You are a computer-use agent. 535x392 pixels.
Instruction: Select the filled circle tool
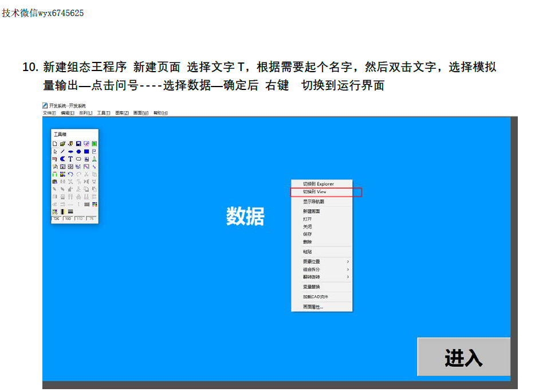[x=78, y=151]
